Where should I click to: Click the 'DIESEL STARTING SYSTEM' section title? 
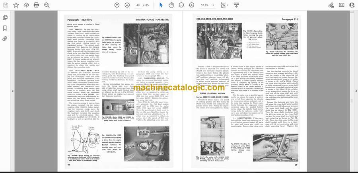(x=212, y=93)
